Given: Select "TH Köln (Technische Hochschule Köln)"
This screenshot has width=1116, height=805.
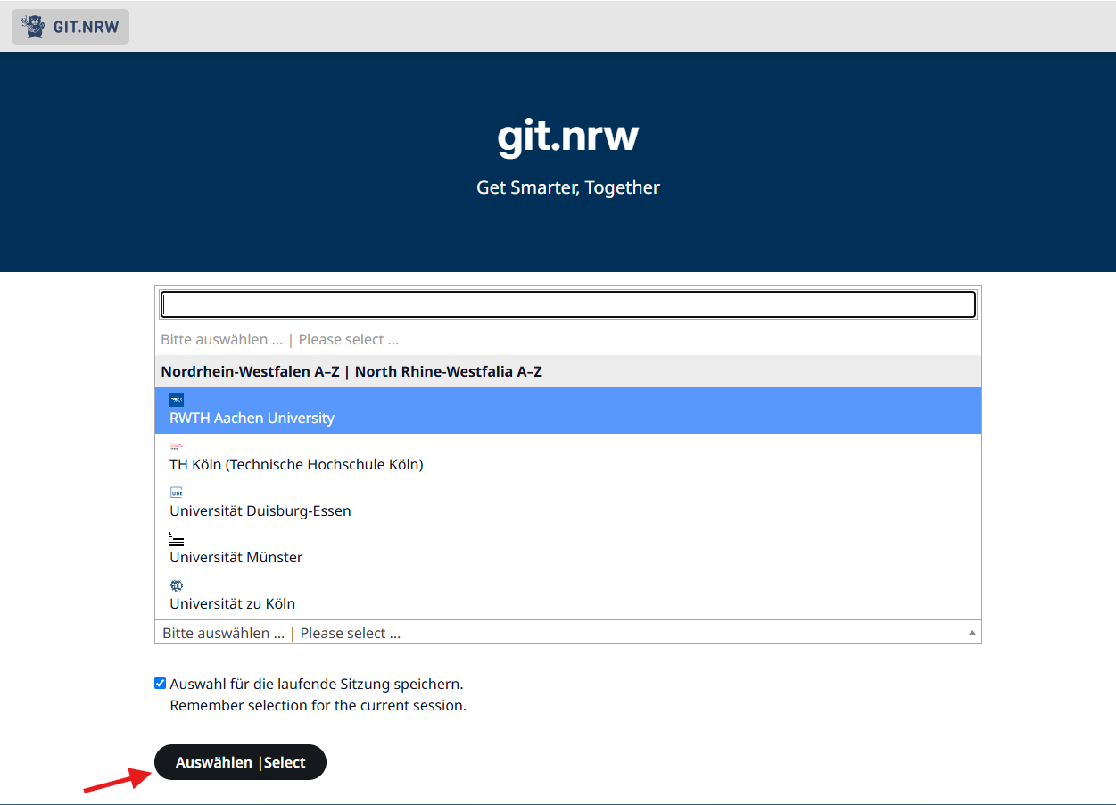Looking at the screenshot, I should pos(295,464).
